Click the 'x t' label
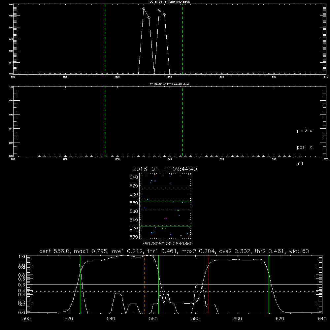The width and height of the screenshot is (330, 330). [x=300, y=164]
